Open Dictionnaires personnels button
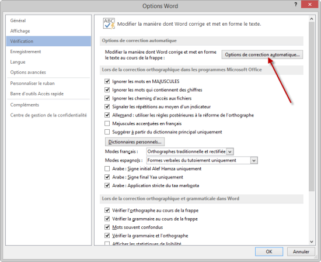This screenshot has height=262, width=321. 135,142
